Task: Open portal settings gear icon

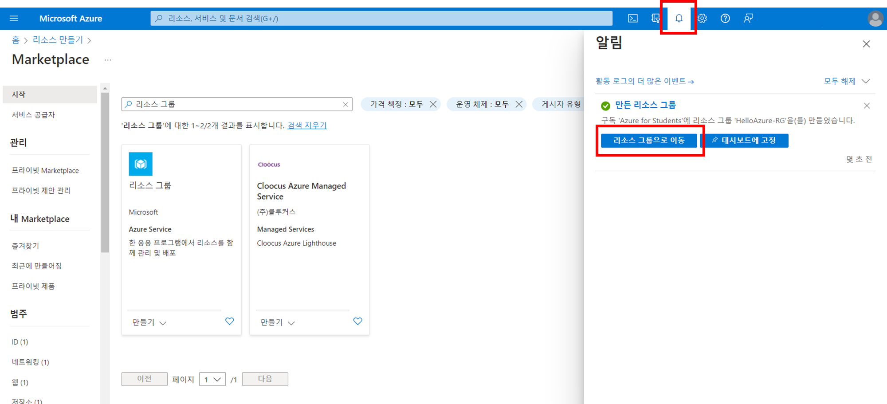Action: [x=702, y=19]
